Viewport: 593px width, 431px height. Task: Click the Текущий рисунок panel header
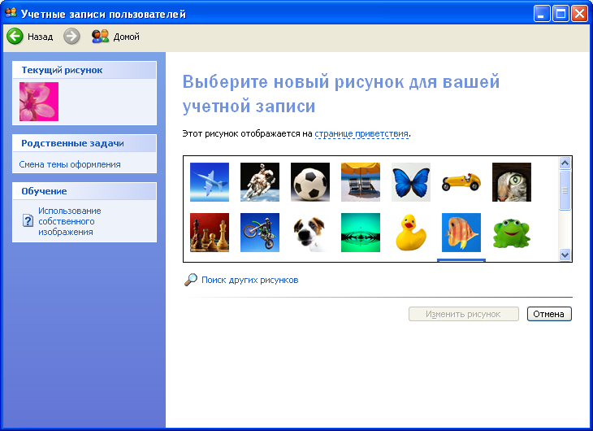pyautogui.click(x=84, y=70)
